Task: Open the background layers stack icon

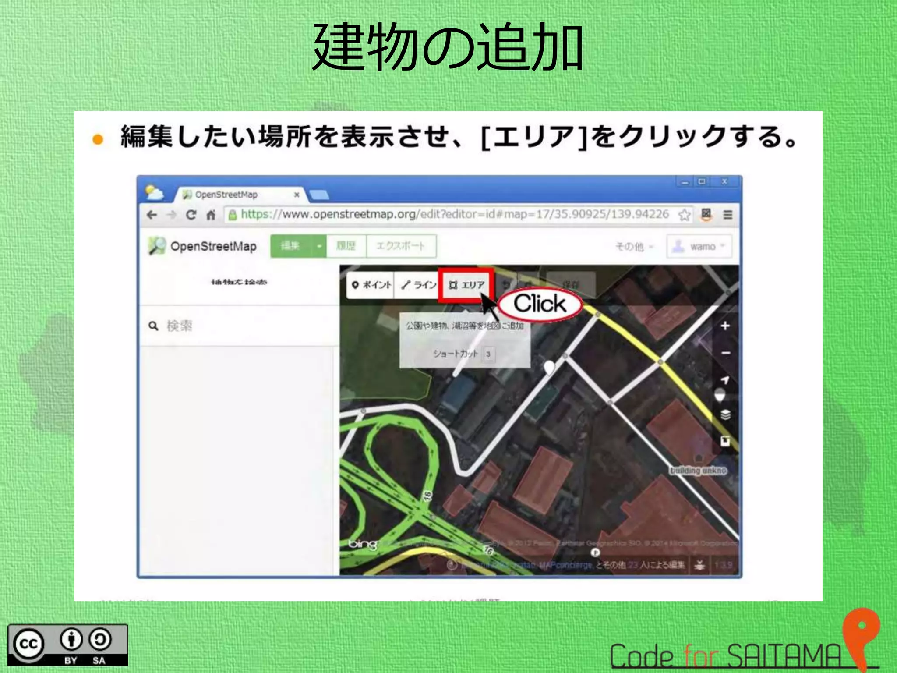Action: [x=725, y=414]
